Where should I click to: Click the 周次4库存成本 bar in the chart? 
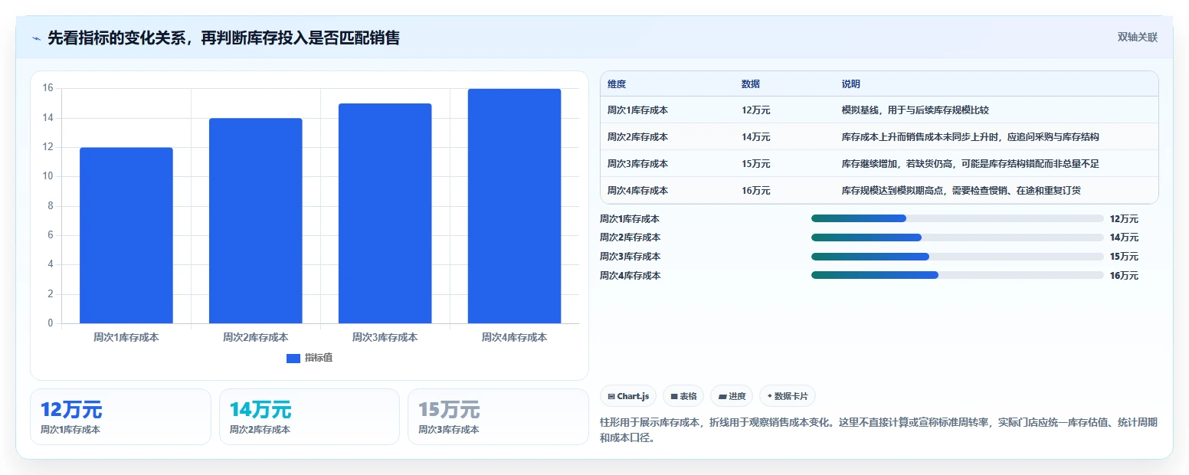(515, 206)
